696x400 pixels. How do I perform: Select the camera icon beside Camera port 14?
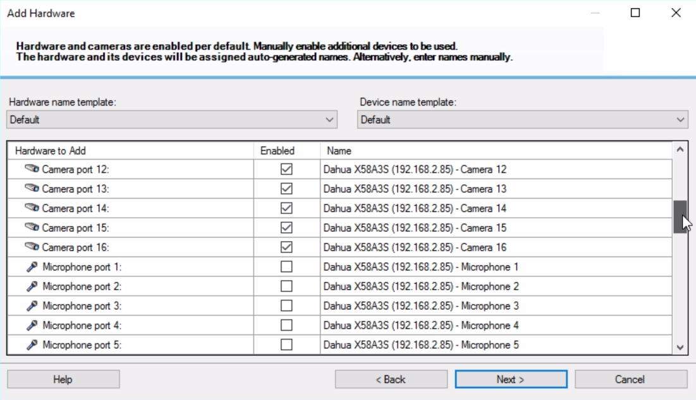(x=32, y=208)
